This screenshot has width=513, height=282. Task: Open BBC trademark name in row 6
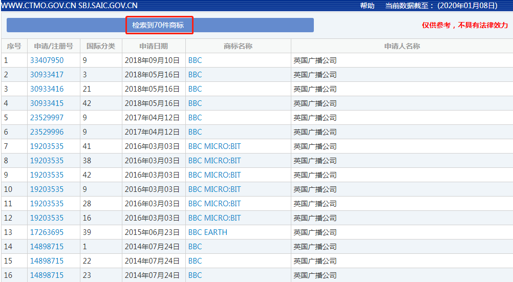click(x=195, y=132)
